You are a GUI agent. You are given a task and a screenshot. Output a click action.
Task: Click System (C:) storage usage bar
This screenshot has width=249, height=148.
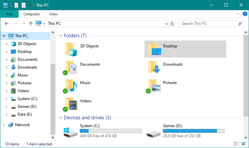(111, 131)
